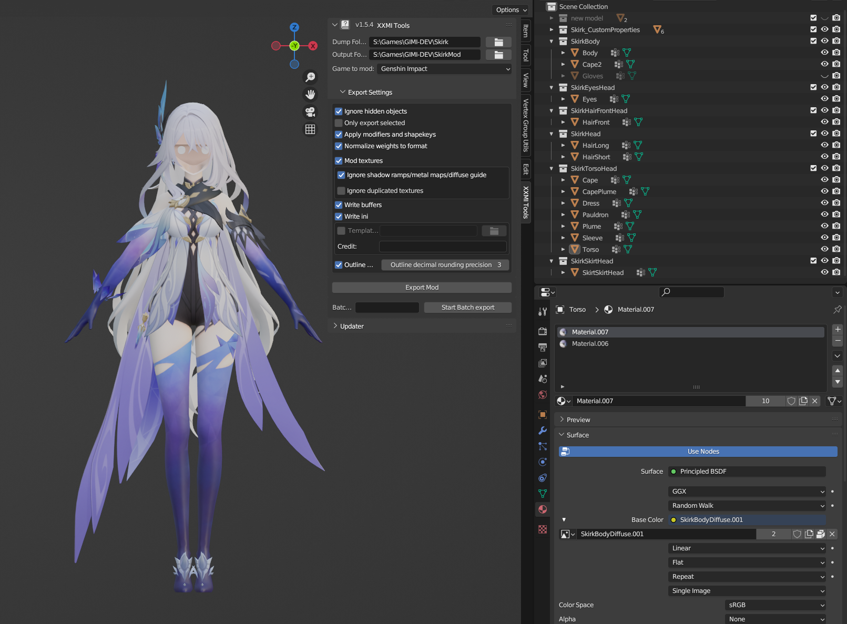Select Material.006 in slot list
847x624 pixels.
pos(691,344)
